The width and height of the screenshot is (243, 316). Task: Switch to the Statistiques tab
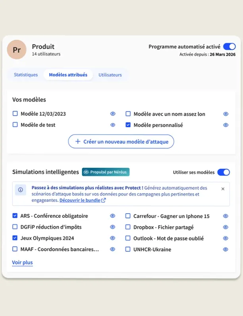26,75
